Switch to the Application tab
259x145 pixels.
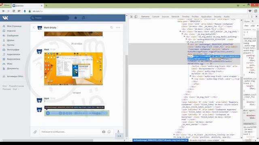tap(206, 17)
